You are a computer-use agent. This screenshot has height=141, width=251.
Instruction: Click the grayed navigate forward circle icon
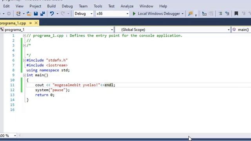pos(9,14)
